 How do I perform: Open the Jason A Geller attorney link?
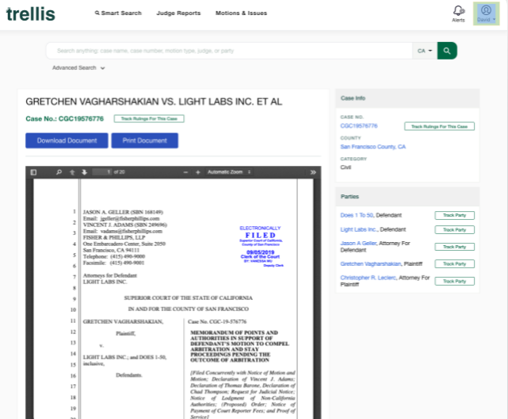tap(358, 244)
